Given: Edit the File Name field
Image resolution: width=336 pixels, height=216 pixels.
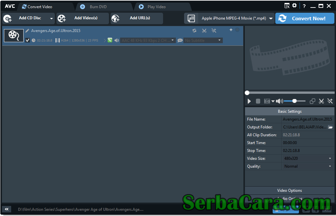Looking at the screenshot, I should pyautogui.click(x=307, y=119).
